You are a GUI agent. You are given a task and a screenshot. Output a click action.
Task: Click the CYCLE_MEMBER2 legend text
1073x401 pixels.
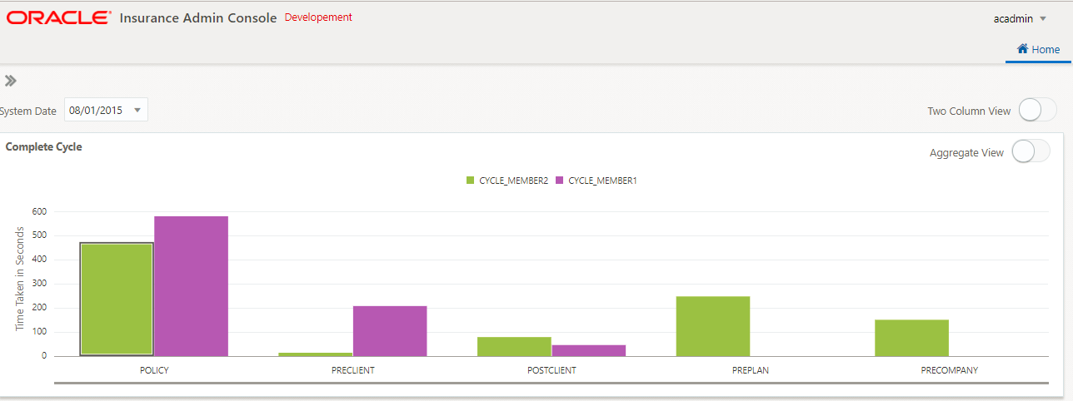tap(513, 180)
